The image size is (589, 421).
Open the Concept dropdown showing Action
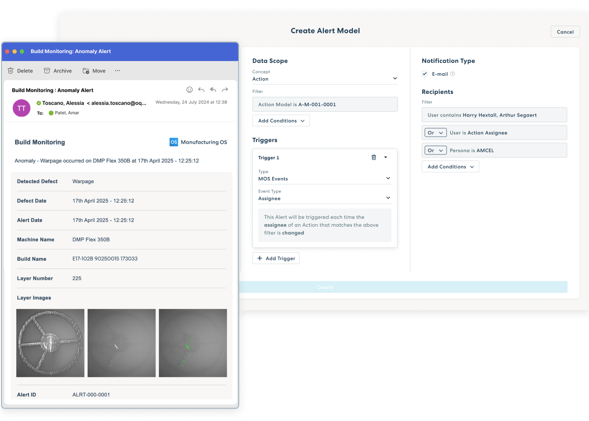325,79
